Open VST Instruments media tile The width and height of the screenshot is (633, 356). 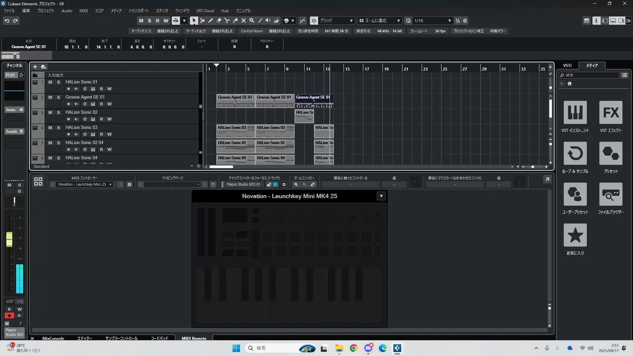(x=575, y=112)
